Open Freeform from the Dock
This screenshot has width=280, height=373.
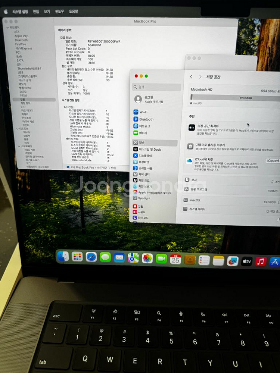coord(233,261)
